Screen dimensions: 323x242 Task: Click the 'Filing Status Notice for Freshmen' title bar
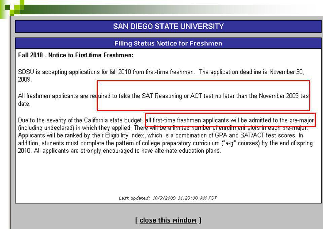click(x=168, y=43)
